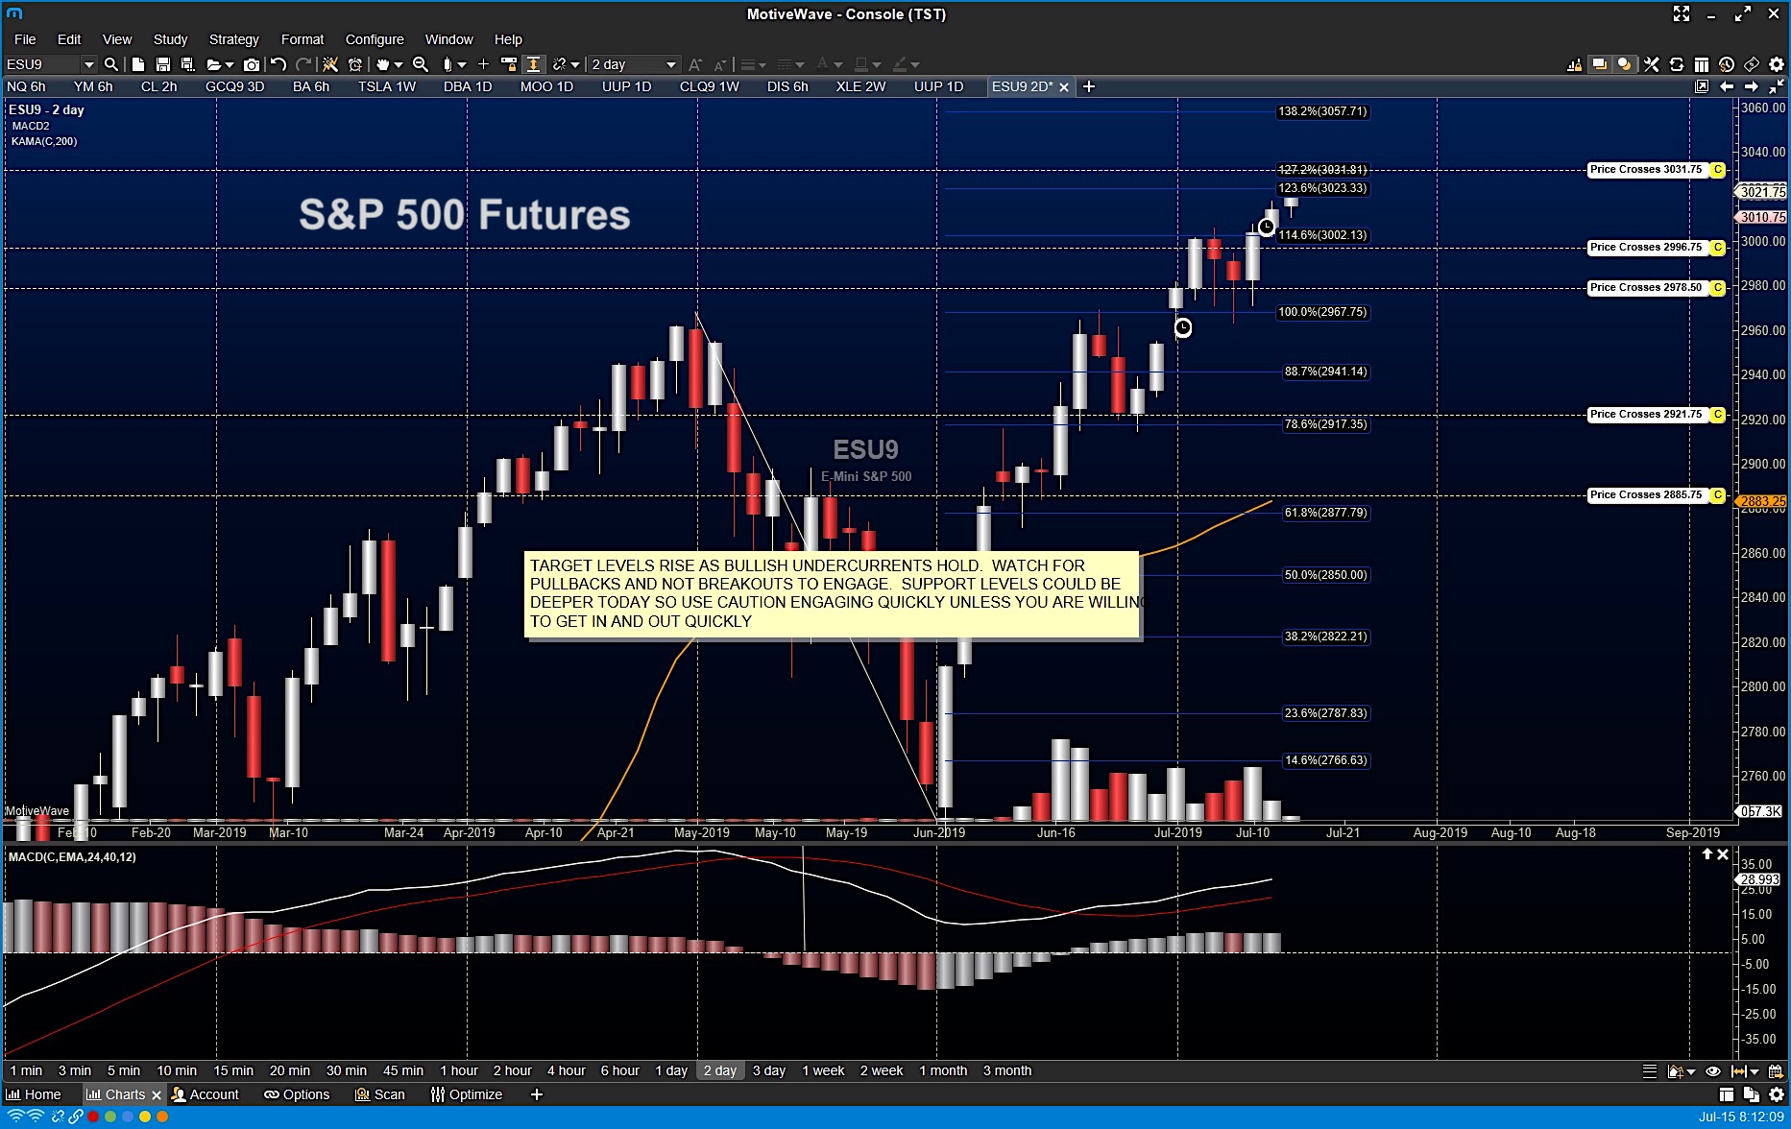Click the save chart floppy disk icon
The width and height of the screenshot is (1791, 1129).
[163, 64]
